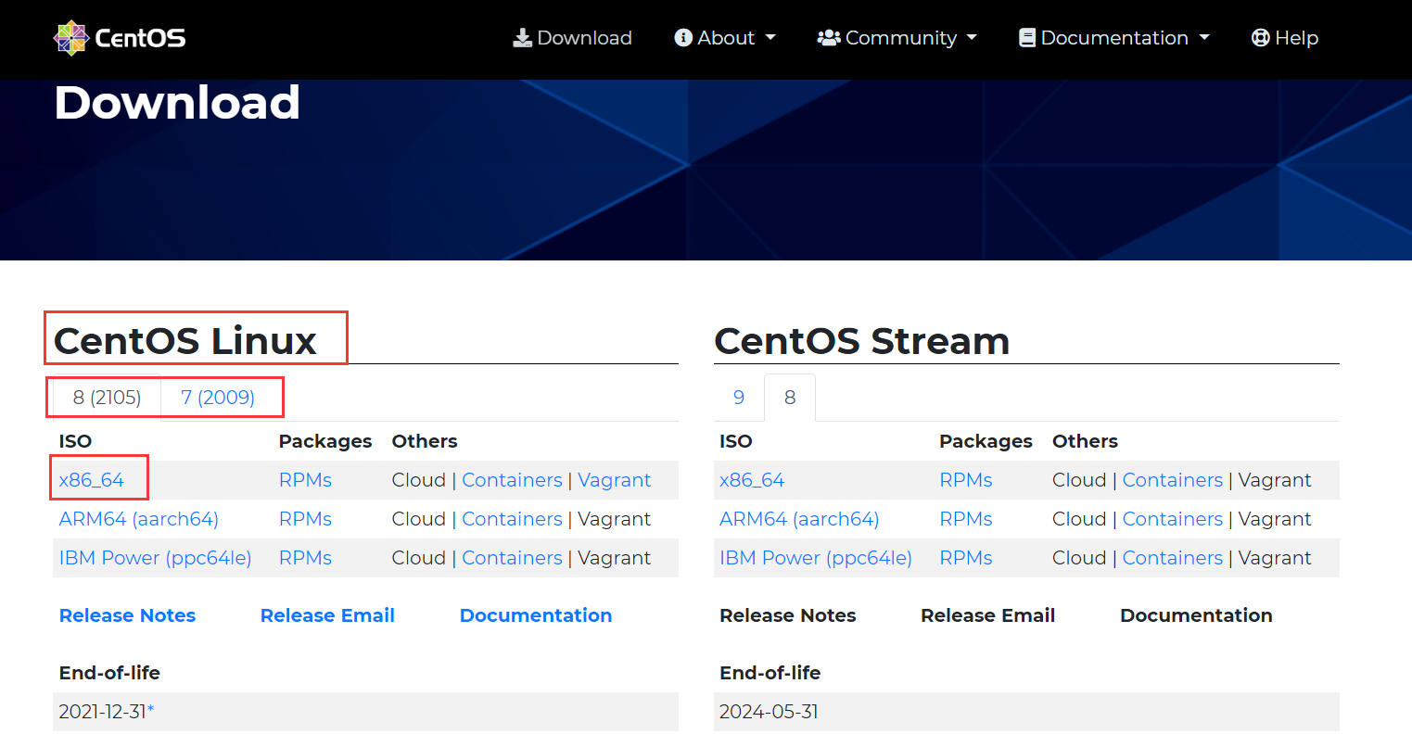Select the CentOS Stream 8 tab
This screenshot has width=1412, height=747.
[790, 398]
